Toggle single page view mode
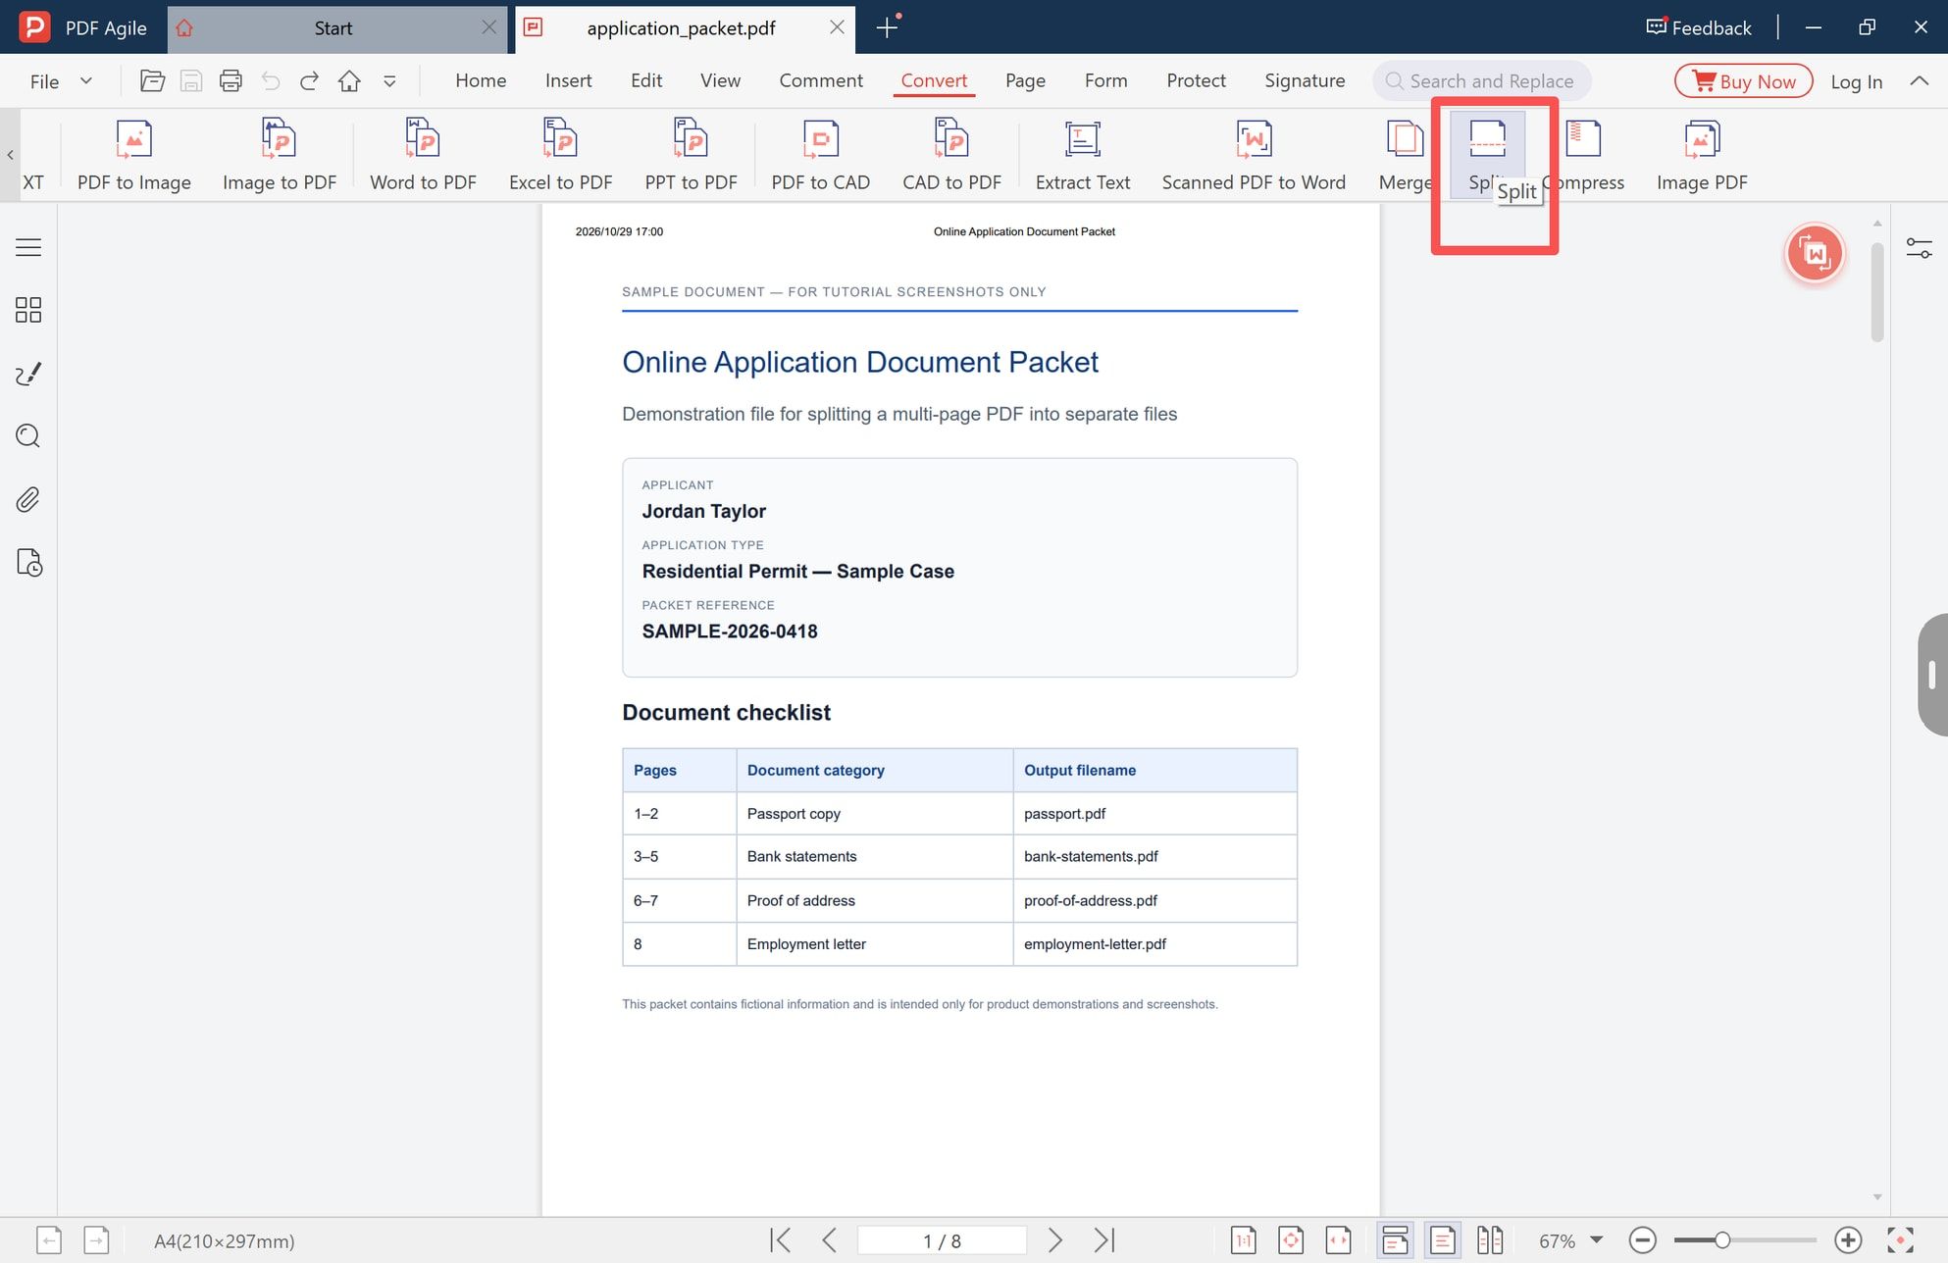This screenshot has height=1263, width=1948. 1443,1240
